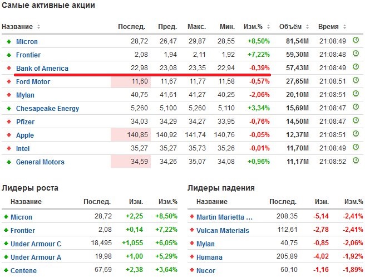The width and height of the screenshot is (365, 277).
Task: Click the clock icon in the Bank of America row
Action: (x=356, y=68)
